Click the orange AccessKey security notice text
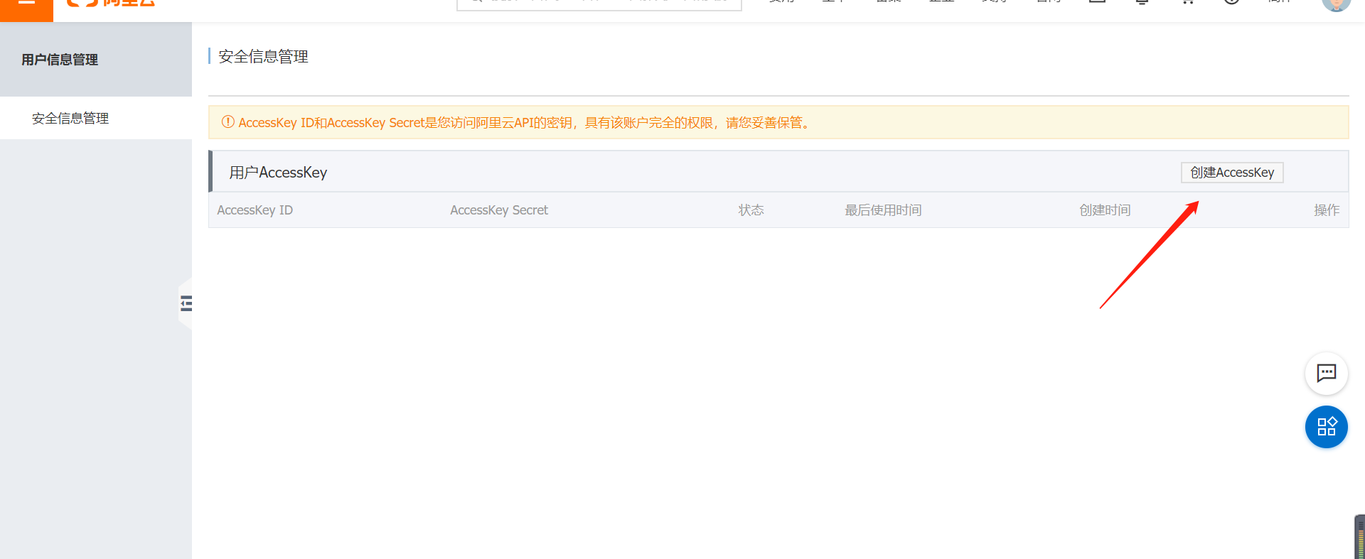The width and height of the screenshot is (1365, 559). coord(525,123)
